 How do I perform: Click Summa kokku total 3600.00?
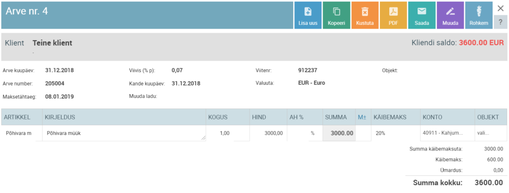[489, 183]
